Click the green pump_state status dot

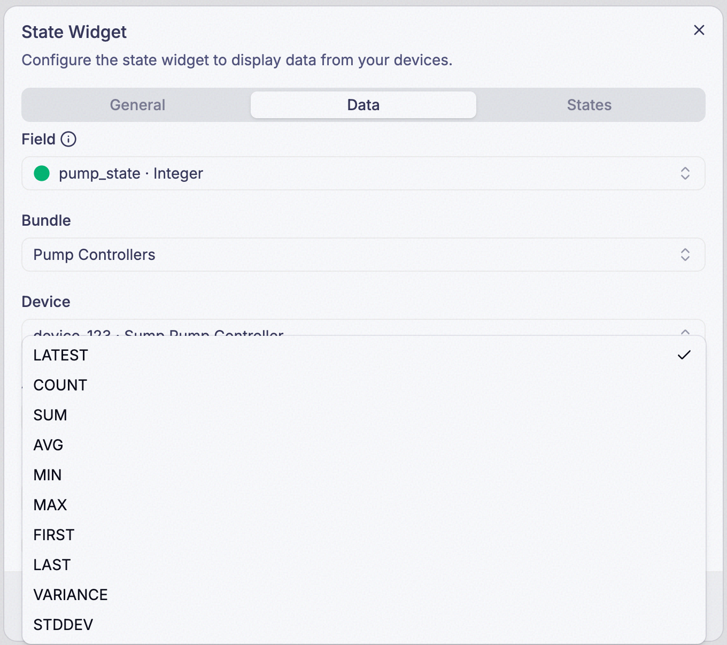click(x=42, y=173)
